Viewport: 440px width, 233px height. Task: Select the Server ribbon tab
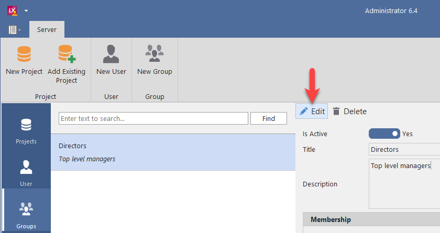47,30
